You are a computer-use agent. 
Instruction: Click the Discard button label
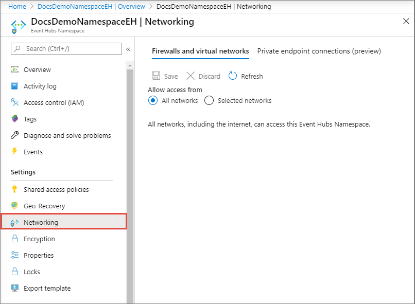[x=210, y=76]
